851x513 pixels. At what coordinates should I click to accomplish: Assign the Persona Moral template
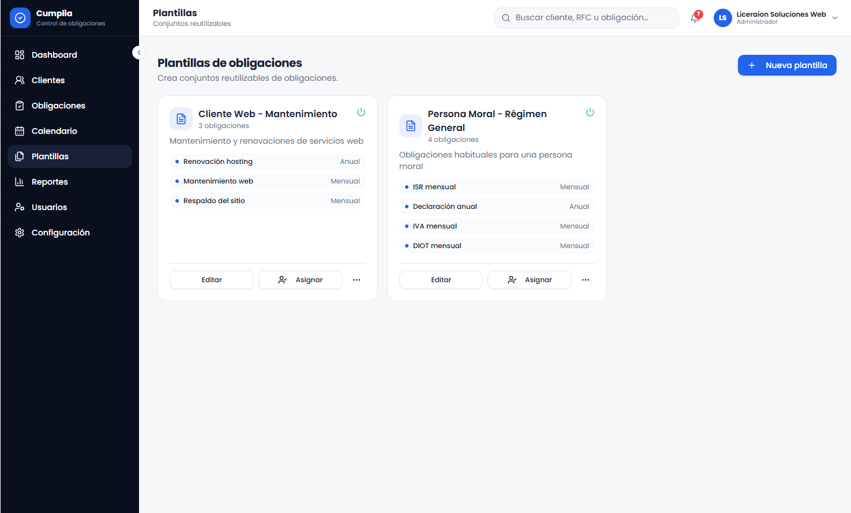click(x=530, y=280)
